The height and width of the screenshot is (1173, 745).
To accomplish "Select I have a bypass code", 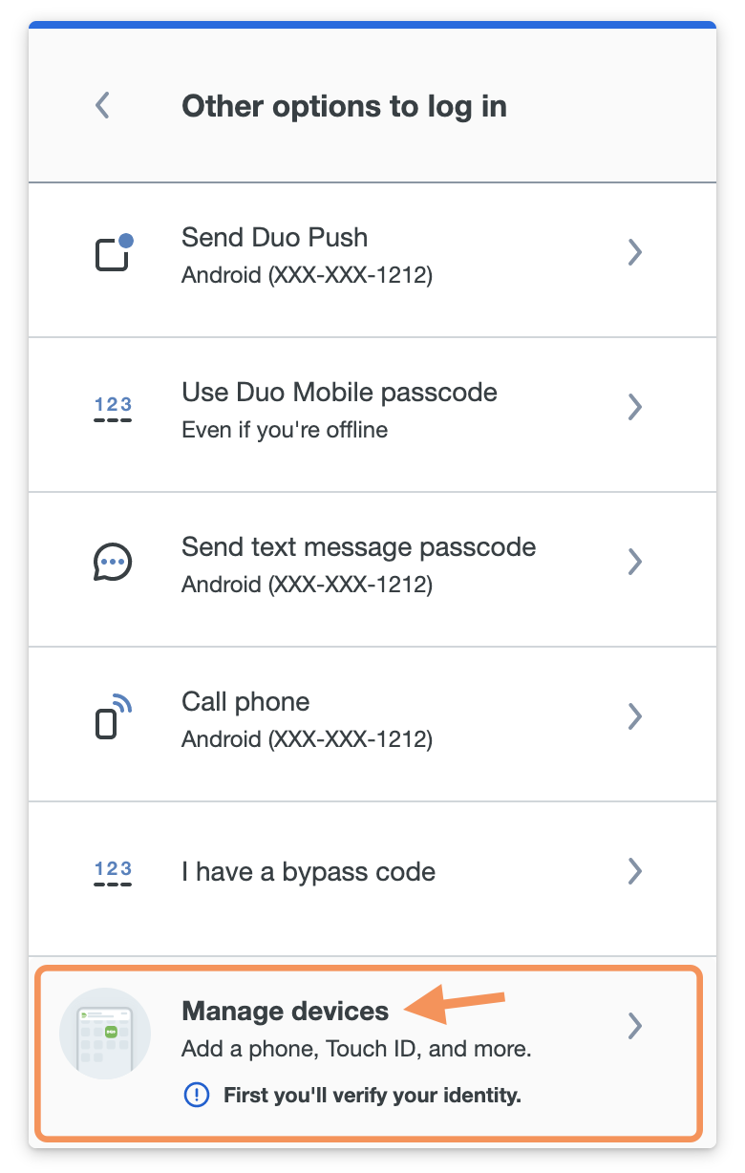I will 308,870.
